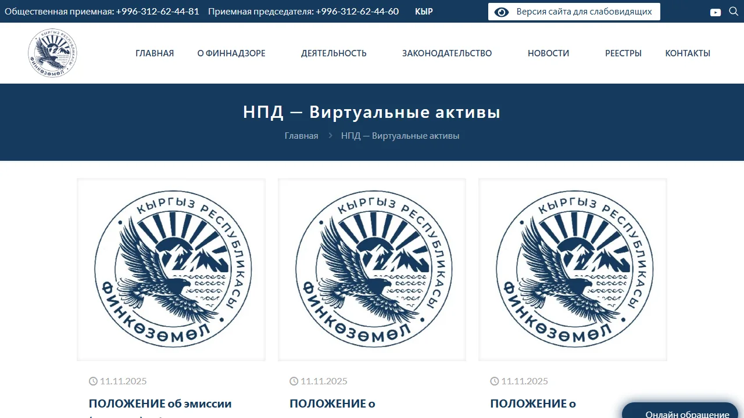
Task: Click the page heading НПД — Виртуальные активы
Action: tap(371, 112)
